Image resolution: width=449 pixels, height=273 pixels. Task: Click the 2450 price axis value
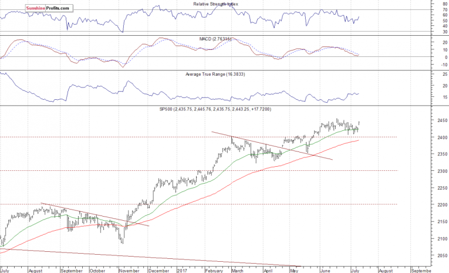click(x=434, y=120)
